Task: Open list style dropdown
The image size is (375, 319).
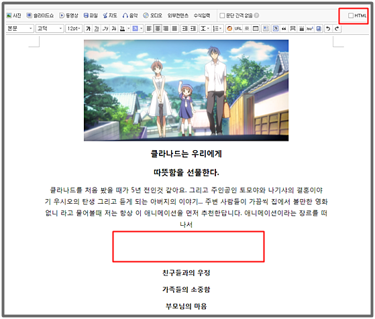Action: pyautogui.click(x=217, y=29)
